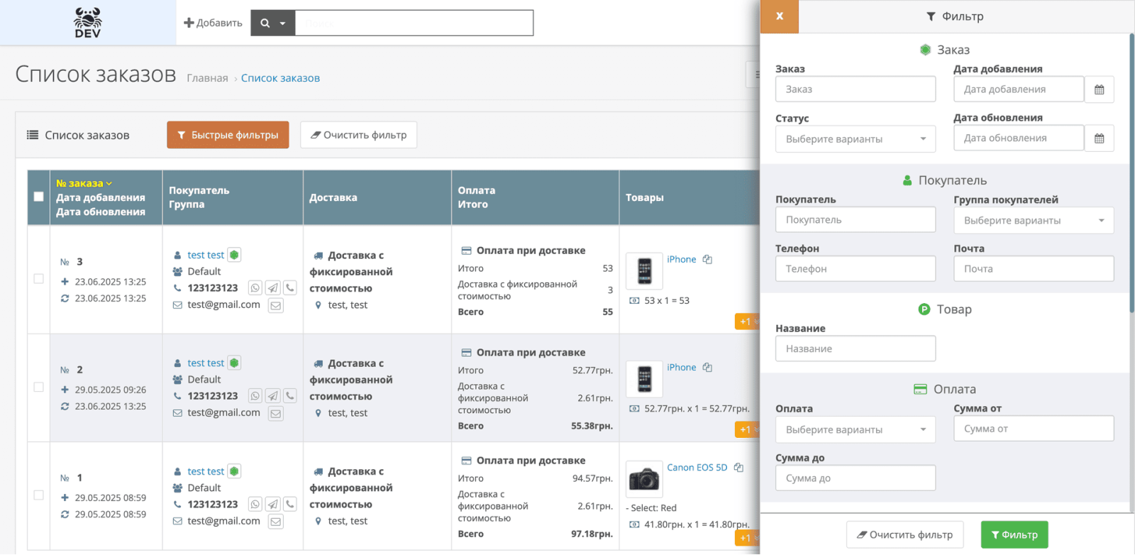Click Очистить фильтр at the filter panel bottom
This screenshot has height=555, width=1135.
click(x=904, y=534)
